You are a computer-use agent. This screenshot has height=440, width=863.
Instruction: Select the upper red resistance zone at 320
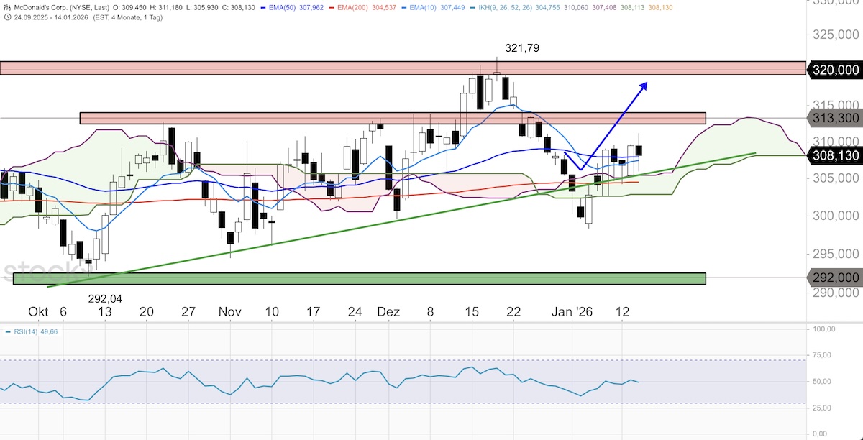tap(403, 68)
